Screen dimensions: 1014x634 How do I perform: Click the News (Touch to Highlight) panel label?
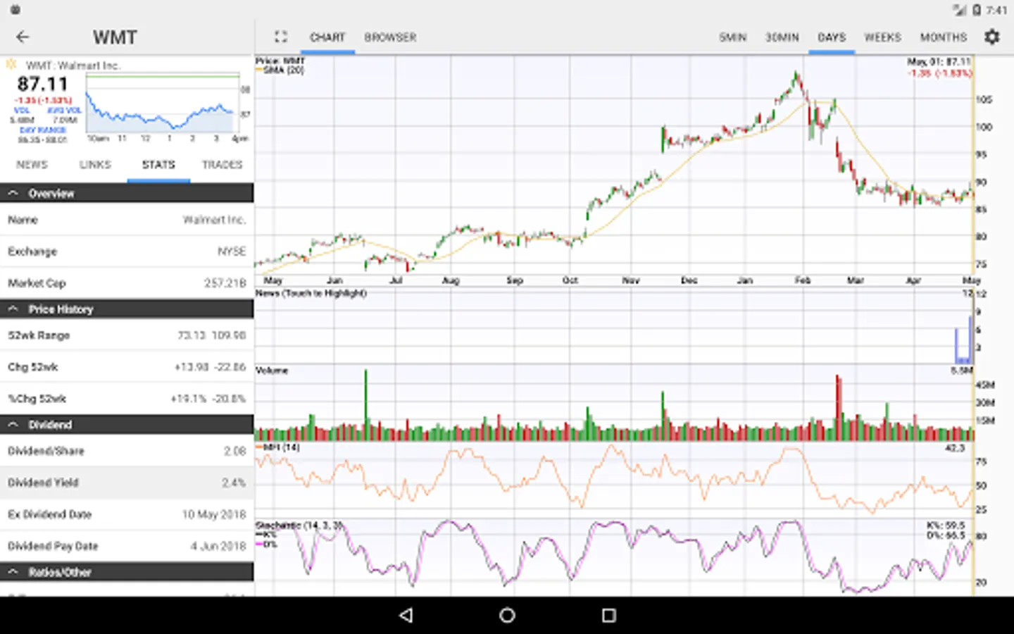tap(311, 293)
